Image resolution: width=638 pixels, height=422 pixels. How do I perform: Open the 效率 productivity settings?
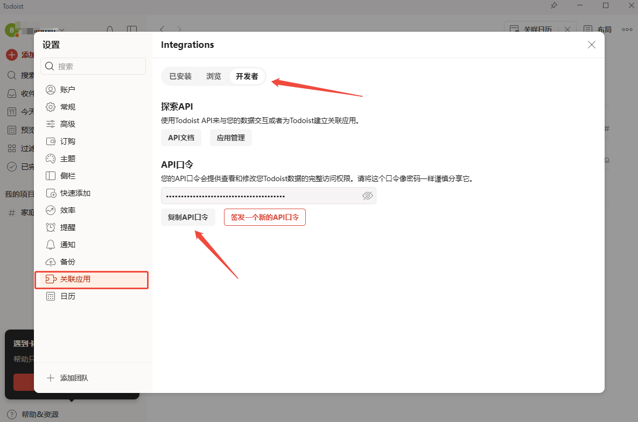[68, 210]
